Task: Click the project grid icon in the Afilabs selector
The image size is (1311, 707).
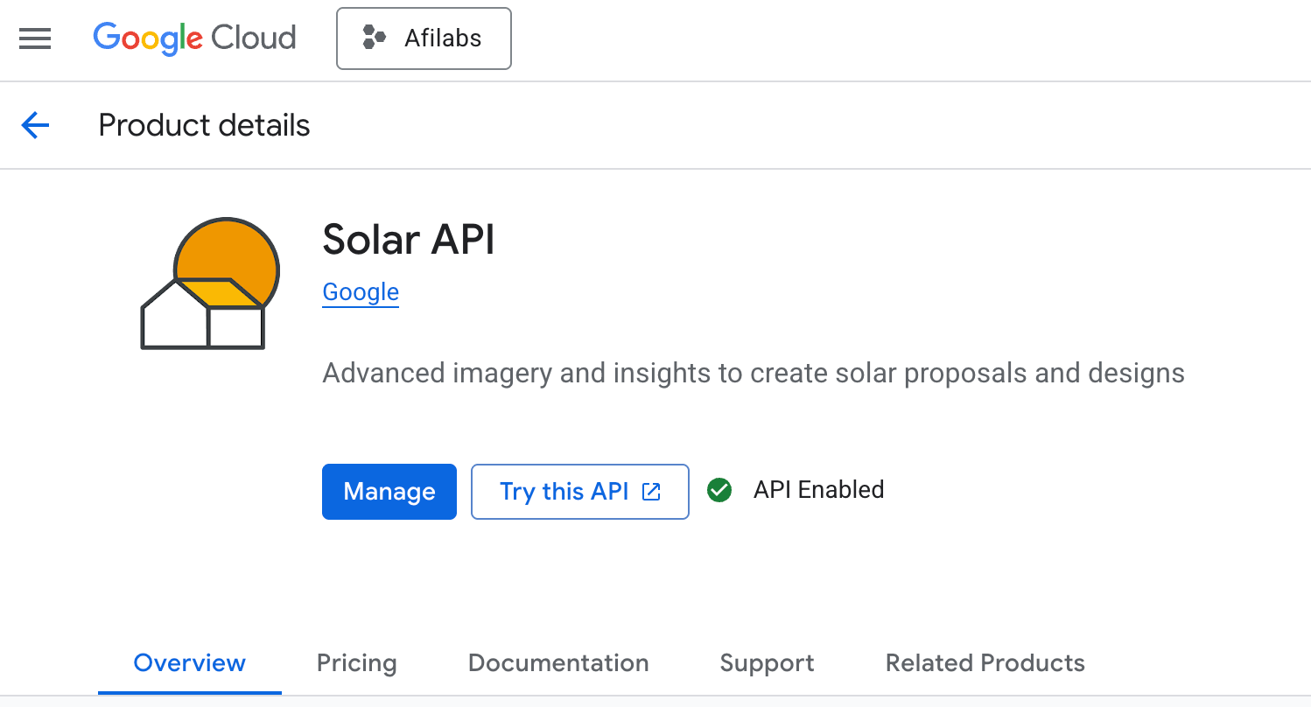Action: (375, 38)
